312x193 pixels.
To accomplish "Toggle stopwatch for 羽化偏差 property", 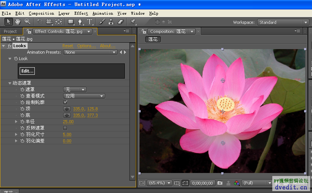I will tap(22, 141).
